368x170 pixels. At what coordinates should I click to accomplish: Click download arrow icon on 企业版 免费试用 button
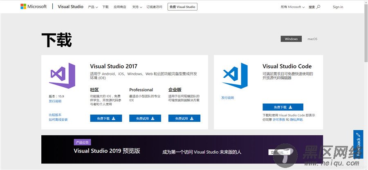192,118
